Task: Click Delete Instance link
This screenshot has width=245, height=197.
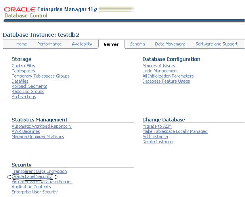Action: click(157, 142)
